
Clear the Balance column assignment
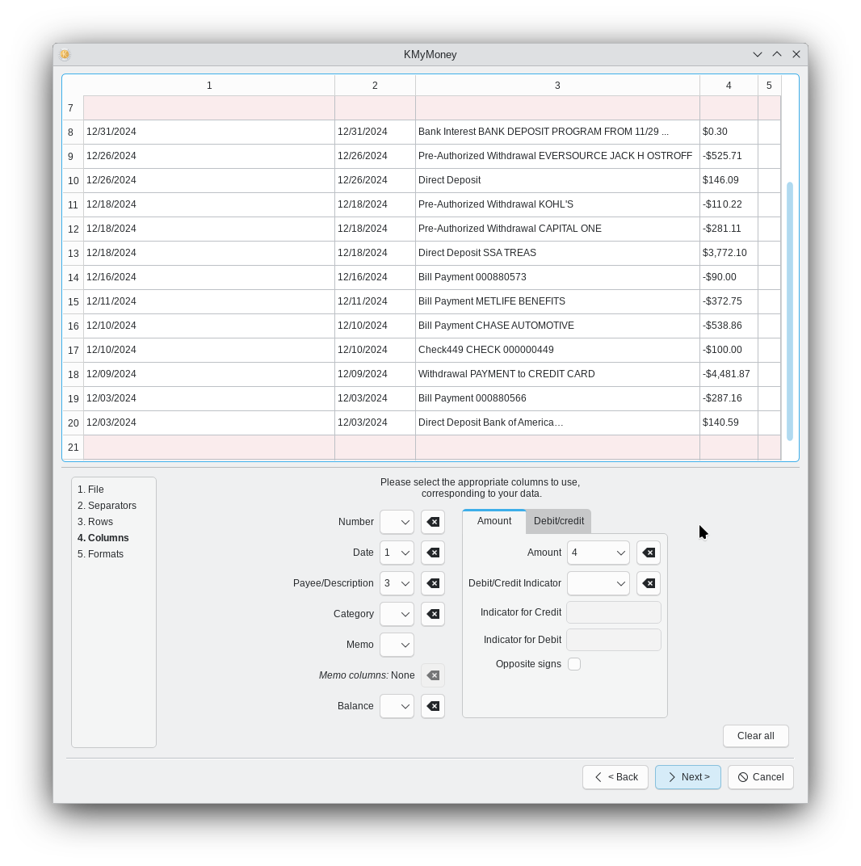(432, 706)
